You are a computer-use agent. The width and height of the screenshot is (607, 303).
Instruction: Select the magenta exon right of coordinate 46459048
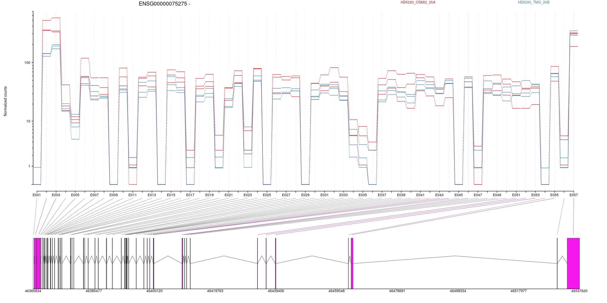(x=352, y=263)
